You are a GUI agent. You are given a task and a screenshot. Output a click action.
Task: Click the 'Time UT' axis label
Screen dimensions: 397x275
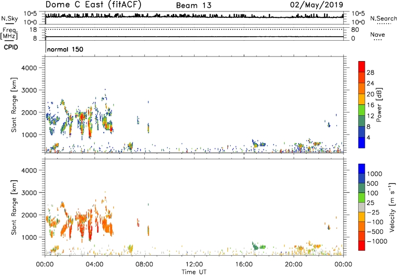click(x=194, y=272)
